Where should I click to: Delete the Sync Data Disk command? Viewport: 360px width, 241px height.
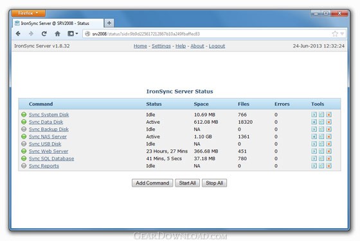(328, 122)
